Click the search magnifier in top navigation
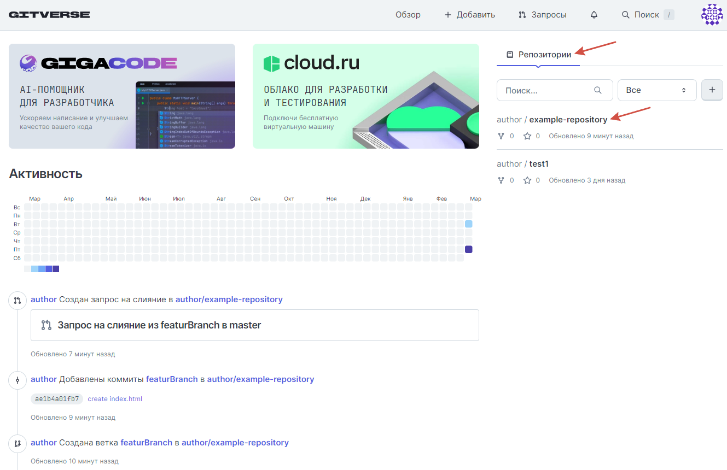 tap(626, 15)
